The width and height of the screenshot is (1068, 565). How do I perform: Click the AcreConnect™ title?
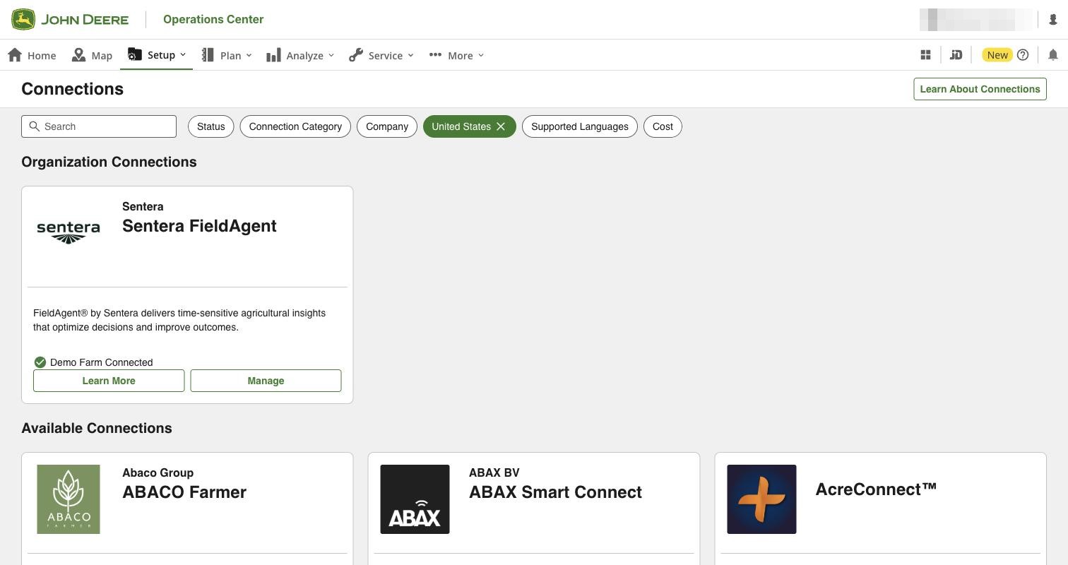click(x=876, y=489)
